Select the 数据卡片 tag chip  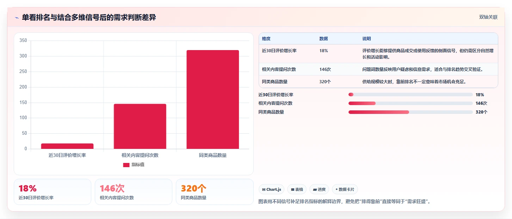345,189
